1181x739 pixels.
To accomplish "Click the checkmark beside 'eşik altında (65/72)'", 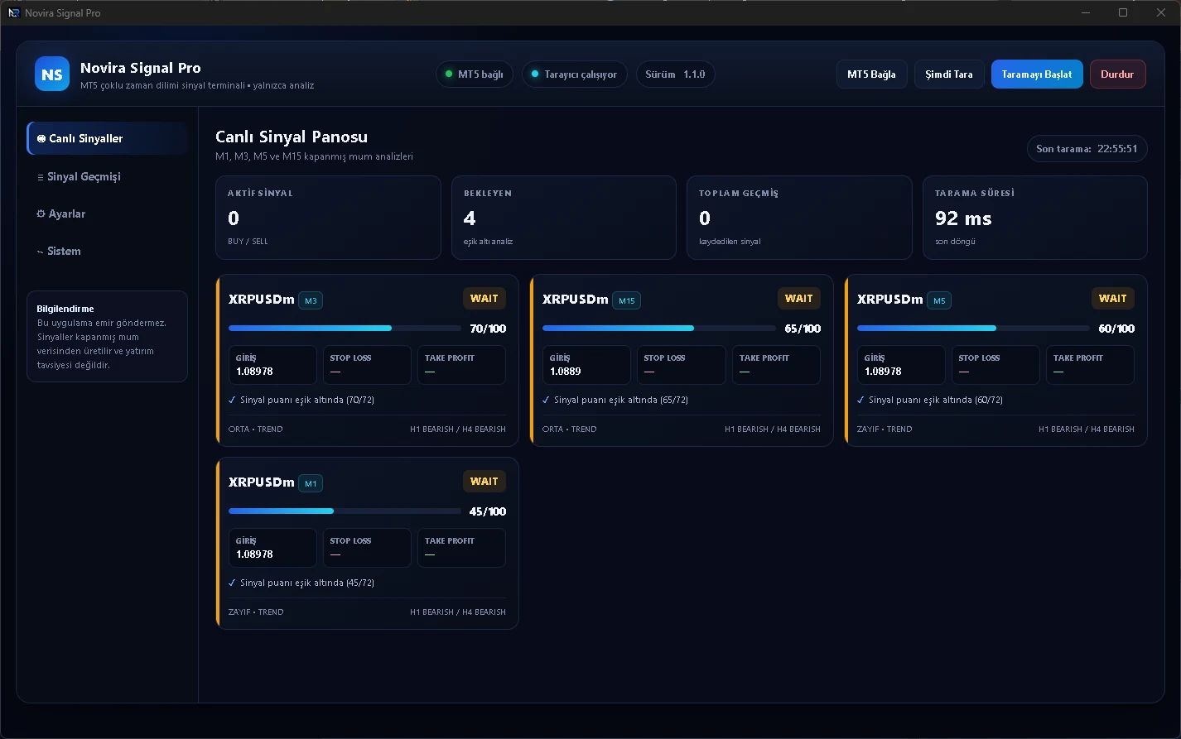I will pyautogui.click(x=546, y=400).
